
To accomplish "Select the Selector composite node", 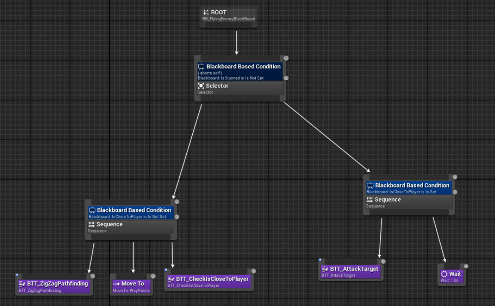I will 240,88.
